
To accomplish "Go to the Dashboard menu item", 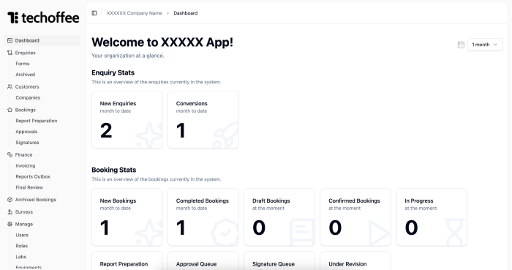I will click(42, 40).
